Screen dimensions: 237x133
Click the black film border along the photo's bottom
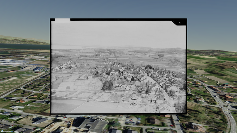118,113
